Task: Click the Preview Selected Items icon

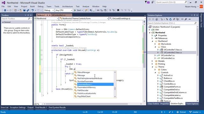Action: [x=190, y=19]
